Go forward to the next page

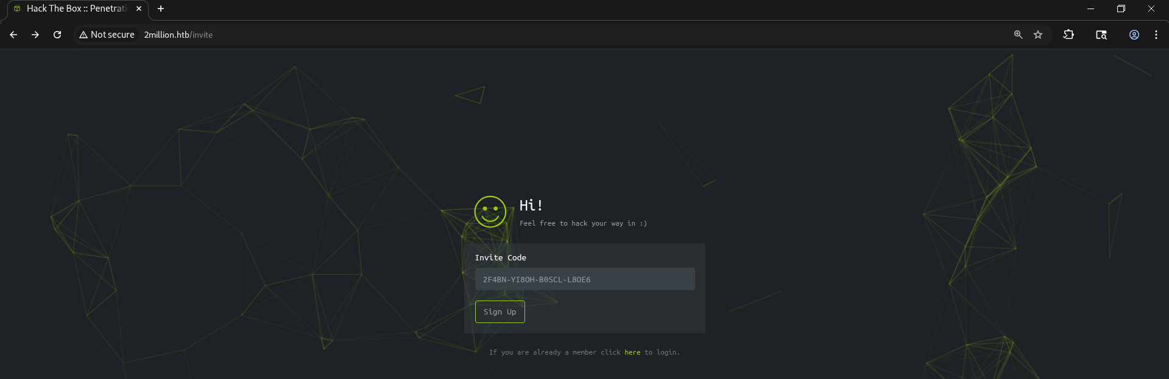click(x=35, y=35)
